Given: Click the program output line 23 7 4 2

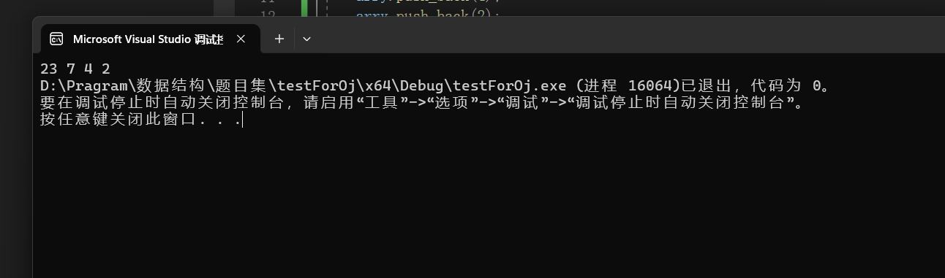Looking at the screenshot, I should [75, 69].
